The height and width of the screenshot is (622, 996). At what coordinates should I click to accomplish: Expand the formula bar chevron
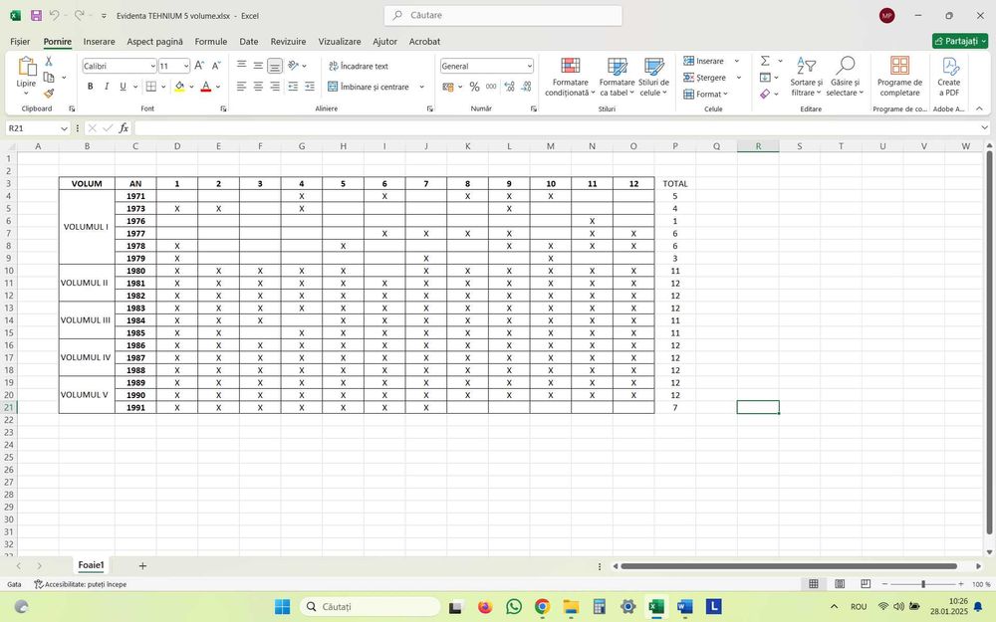[x=985, y=128]
